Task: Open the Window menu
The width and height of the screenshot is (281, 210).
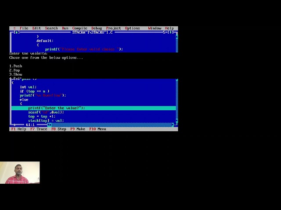Action: [155, 28]
